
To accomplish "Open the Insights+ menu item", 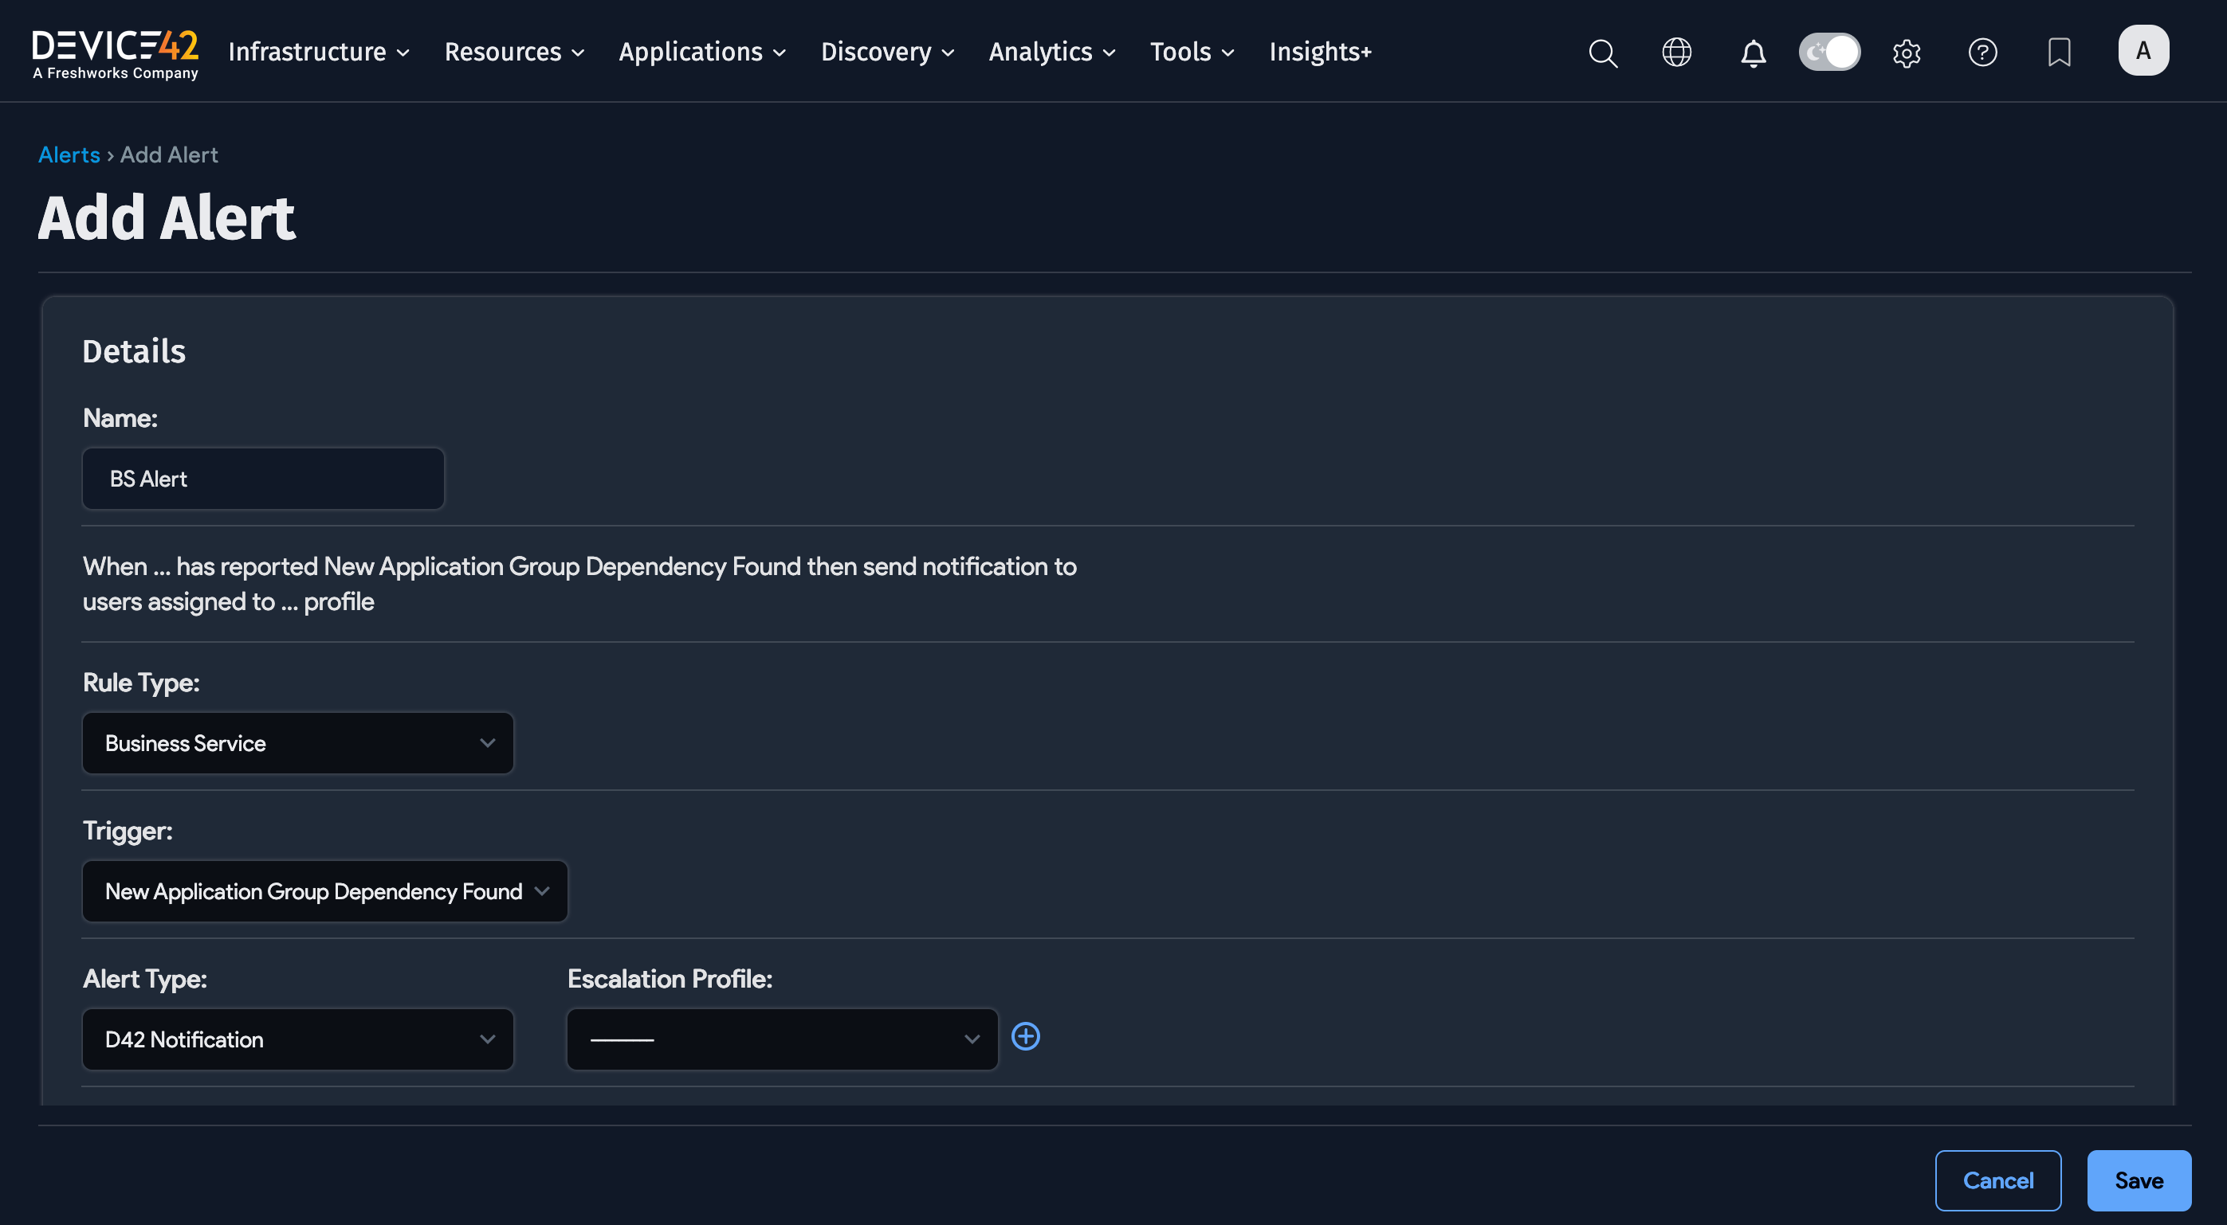I will point(1319,52).
